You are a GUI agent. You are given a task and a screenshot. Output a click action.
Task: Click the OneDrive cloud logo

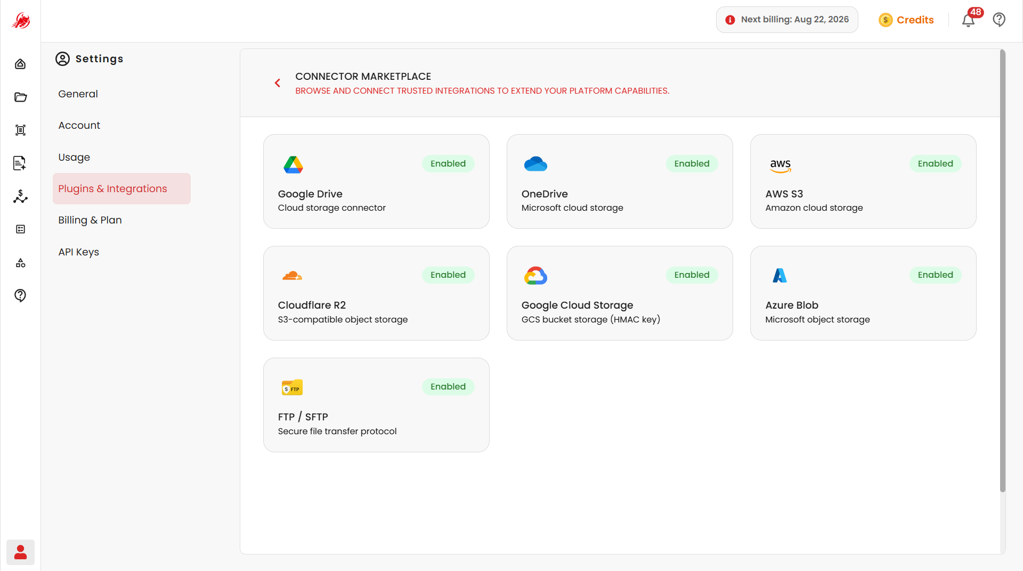535,164
